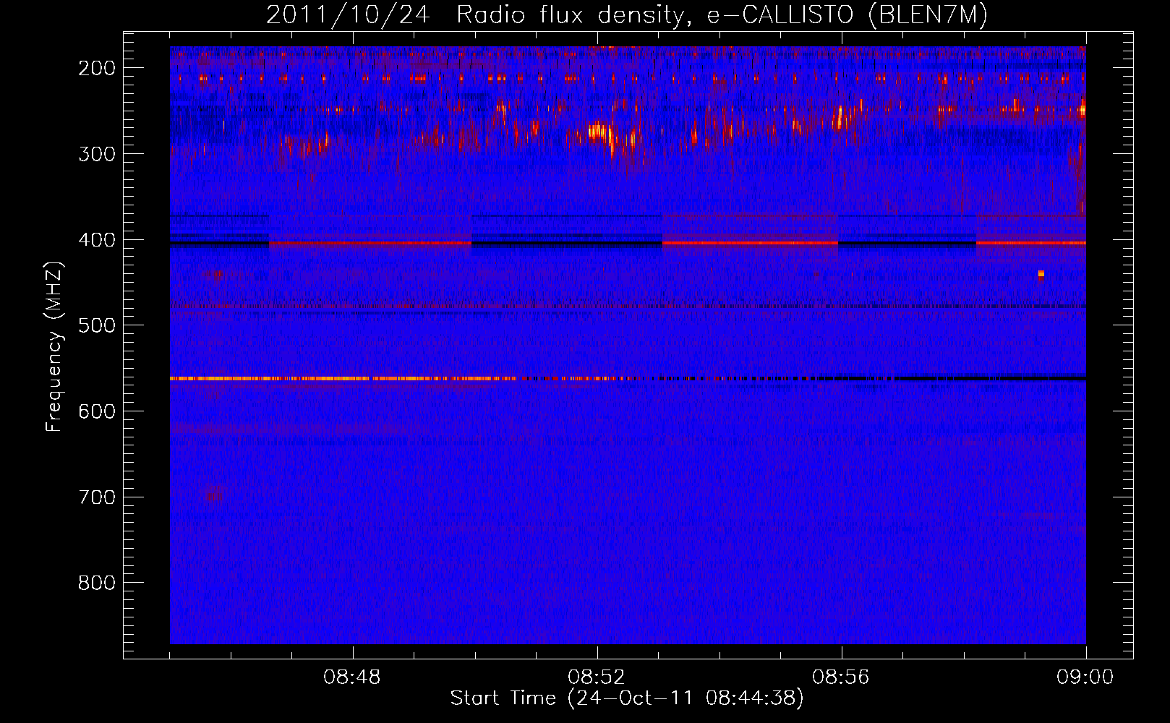Click the 'Frequency (MHZ)' y-axis label
The image size is (1170, 723).
click(54, 347)
